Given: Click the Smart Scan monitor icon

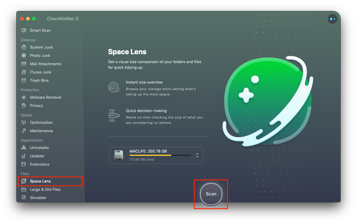Looking at the screenshot, I should point(24,31).
